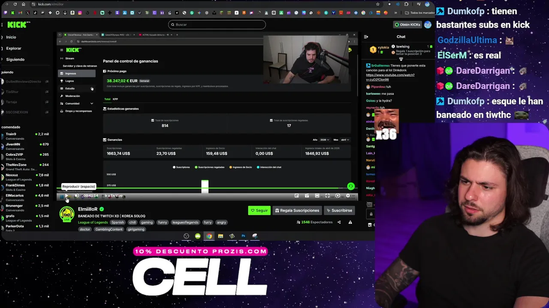Click Regala Suscripciones button
This screenshot has height=308, width=549.
[x=297, y=210]
